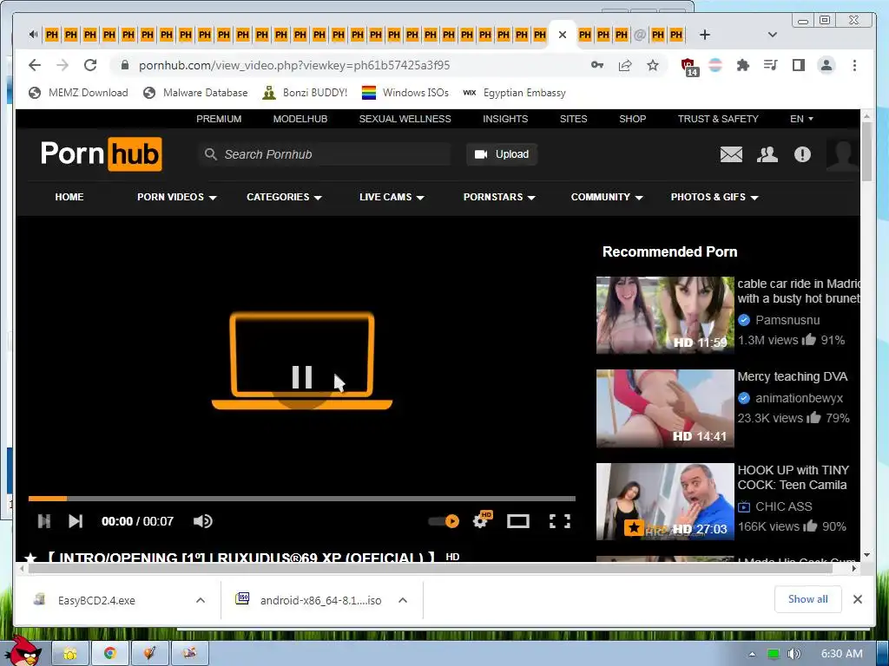Reload the current page
Image resolution: width=889 pixels, height=666 pixels.
click(90, 65)
